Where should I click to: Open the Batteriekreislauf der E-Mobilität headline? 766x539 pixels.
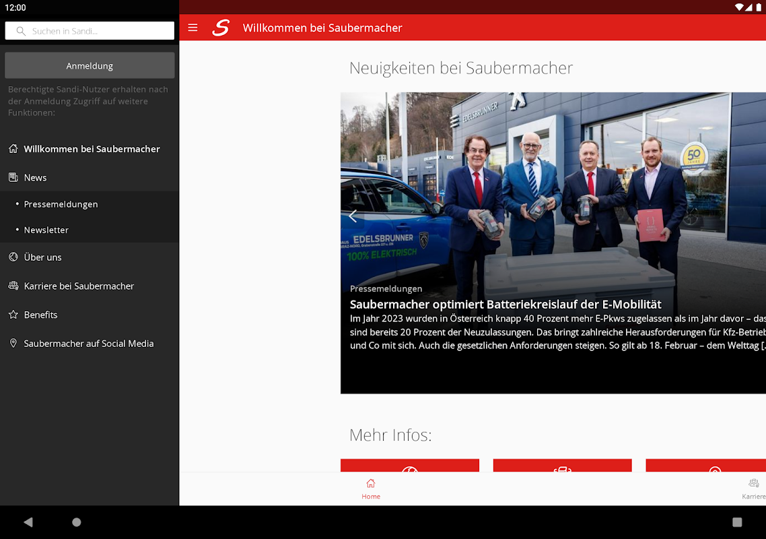[x=505, y=305]
